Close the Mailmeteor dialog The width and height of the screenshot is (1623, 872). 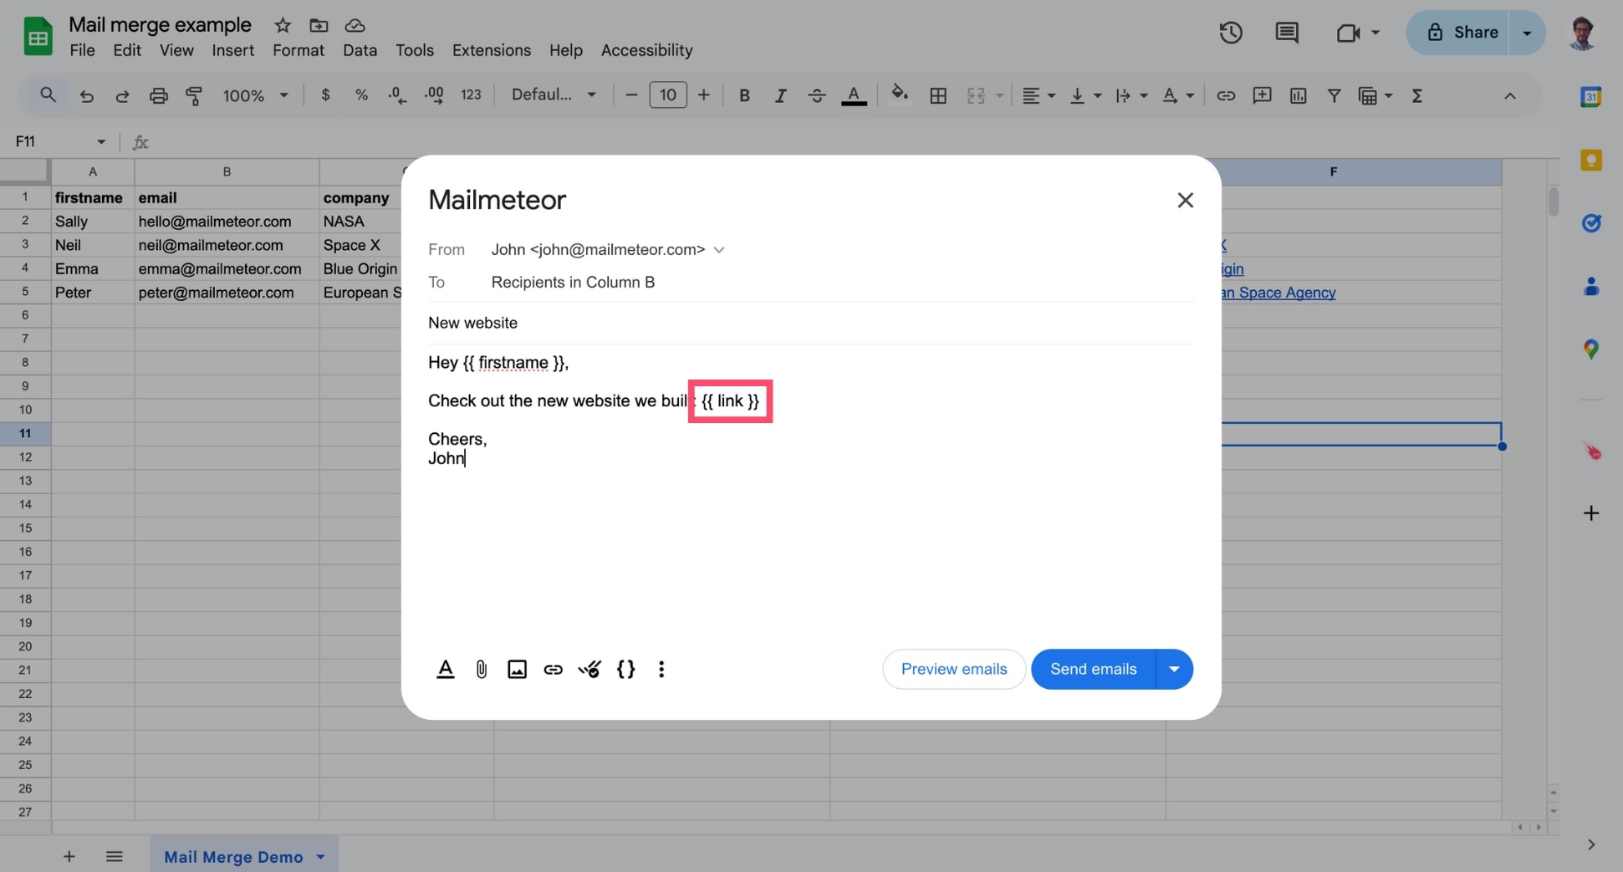pos(1185,200)
